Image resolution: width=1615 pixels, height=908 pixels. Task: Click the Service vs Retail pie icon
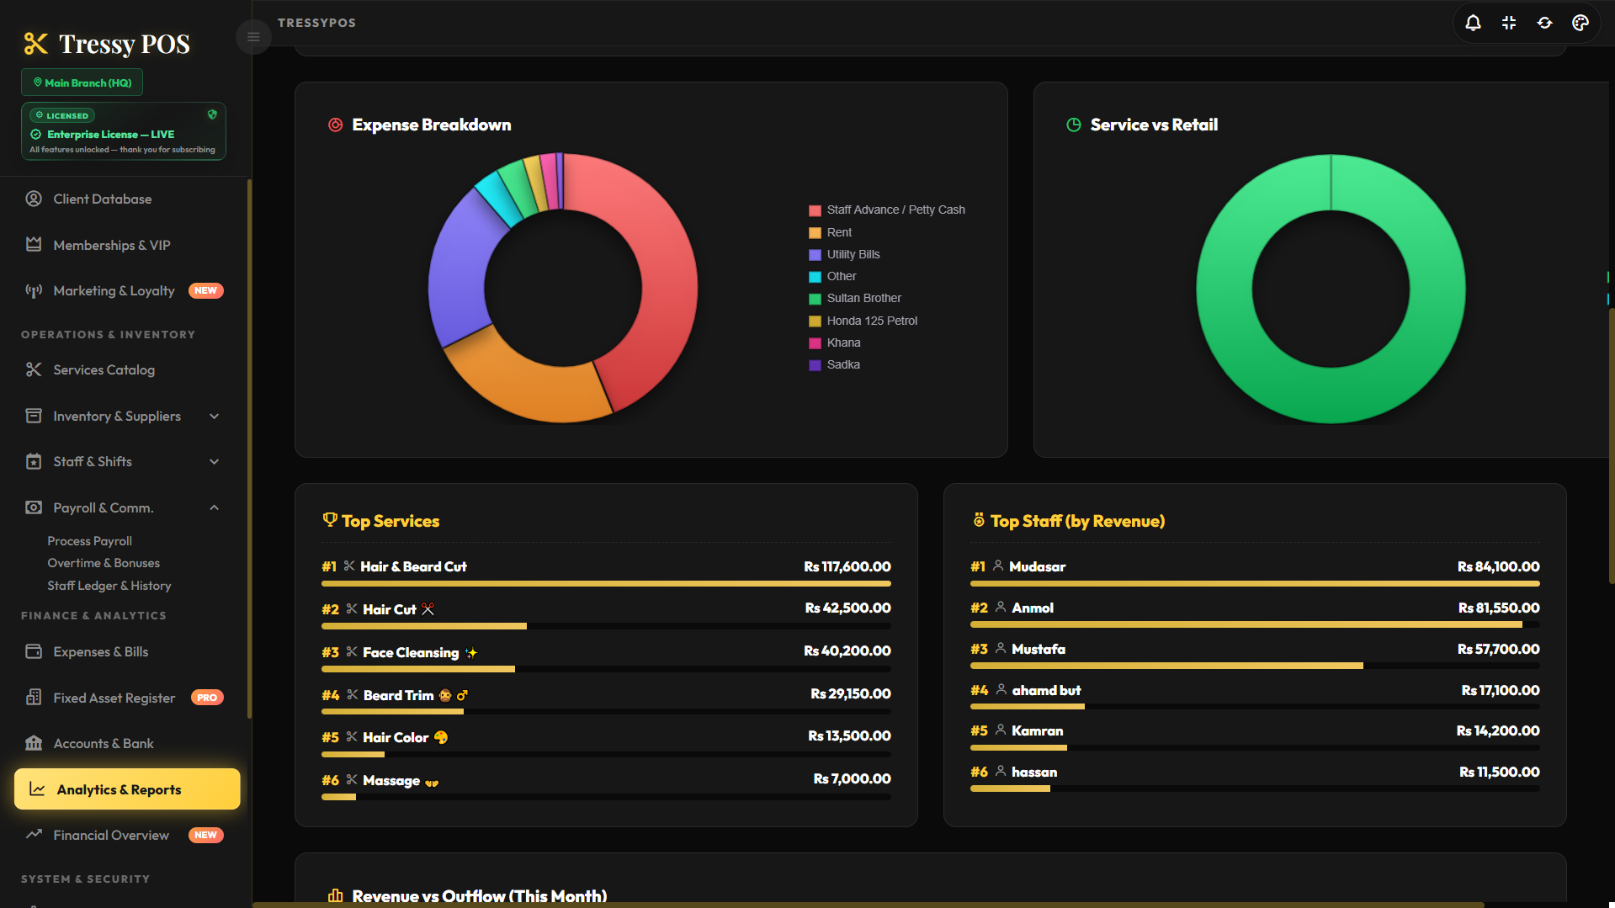(x=1074, y=125)
